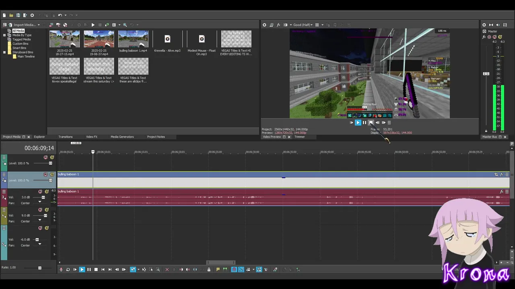This screenshot has width=515, height=289.
Task: Open event FX on the bulling baboon video event
Action: tap(502, 175)
